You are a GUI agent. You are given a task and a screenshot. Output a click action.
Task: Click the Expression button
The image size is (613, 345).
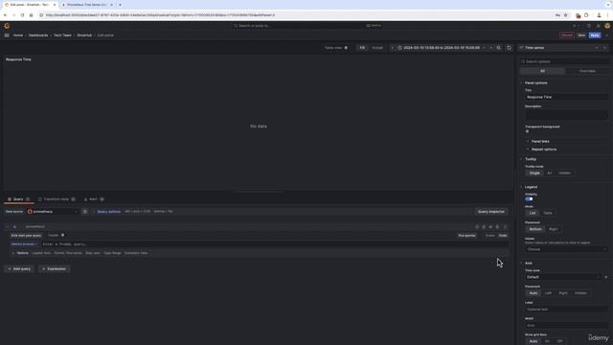click(54, 269)
